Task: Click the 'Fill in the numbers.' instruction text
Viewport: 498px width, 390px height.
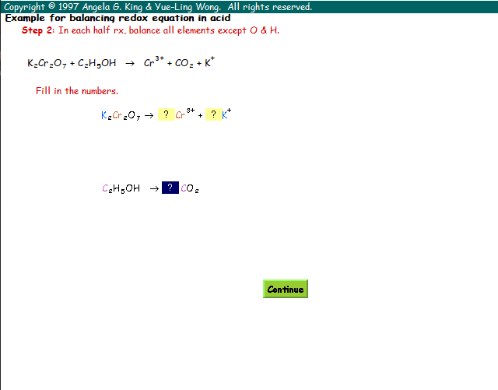Action: coord(77,91)
